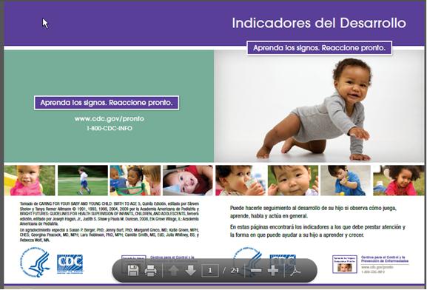Zoom in with the plus icon

pos(273,270)
